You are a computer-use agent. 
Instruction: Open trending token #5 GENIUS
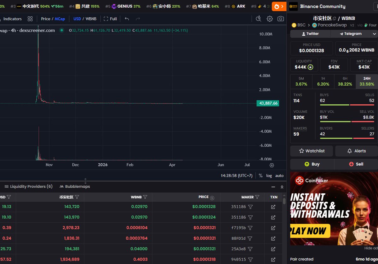(x=123, y=6)
